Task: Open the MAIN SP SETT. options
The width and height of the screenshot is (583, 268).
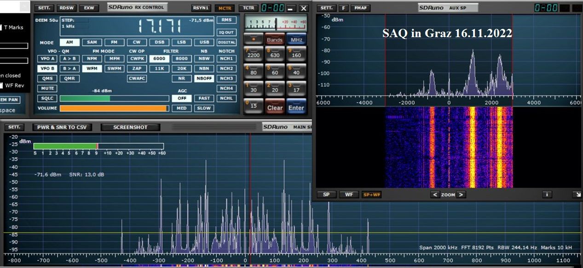Action: [x=15, y=127]
